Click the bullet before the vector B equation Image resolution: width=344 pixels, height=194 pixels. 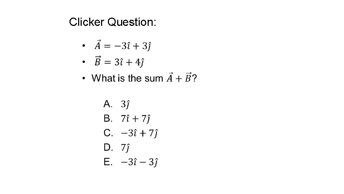[83, 62]
